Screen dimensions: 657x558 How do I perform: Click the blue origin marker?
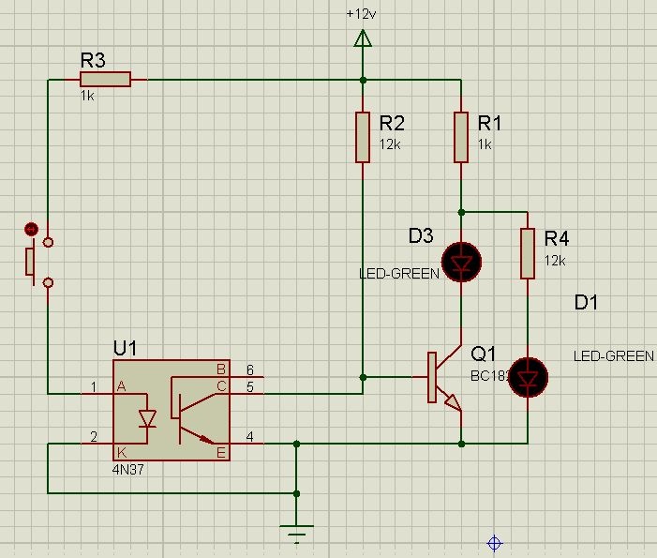495,542
